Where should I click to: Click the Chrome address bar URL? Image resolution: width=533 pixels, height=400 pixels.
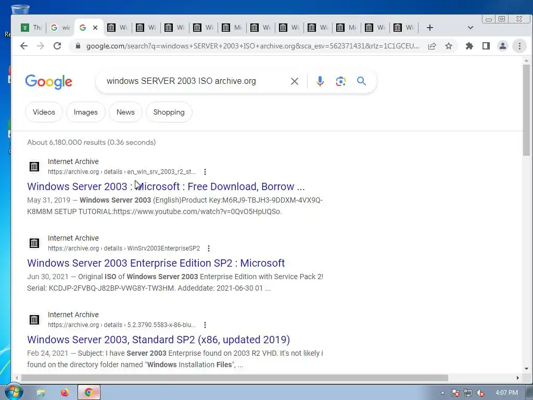(252, 46)
